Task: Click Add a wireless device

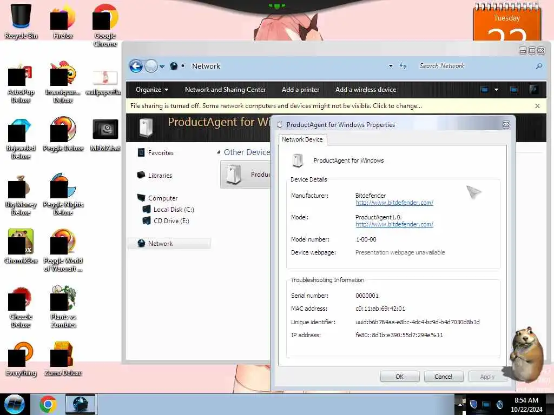Action: pyautogui.click(x=366, y=90)
